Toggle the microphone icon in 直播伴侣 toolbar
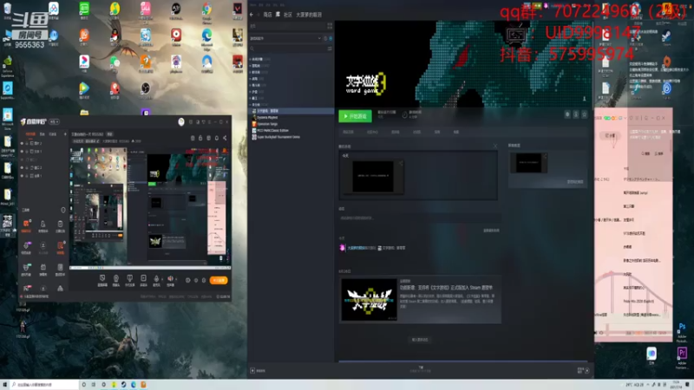The image size is (694, 390). tap(156, 279)
